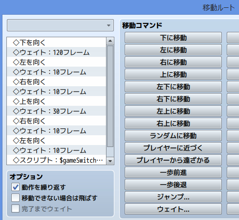
Task: Click the 右下に移動 button
Action: (x=173, y=99)
